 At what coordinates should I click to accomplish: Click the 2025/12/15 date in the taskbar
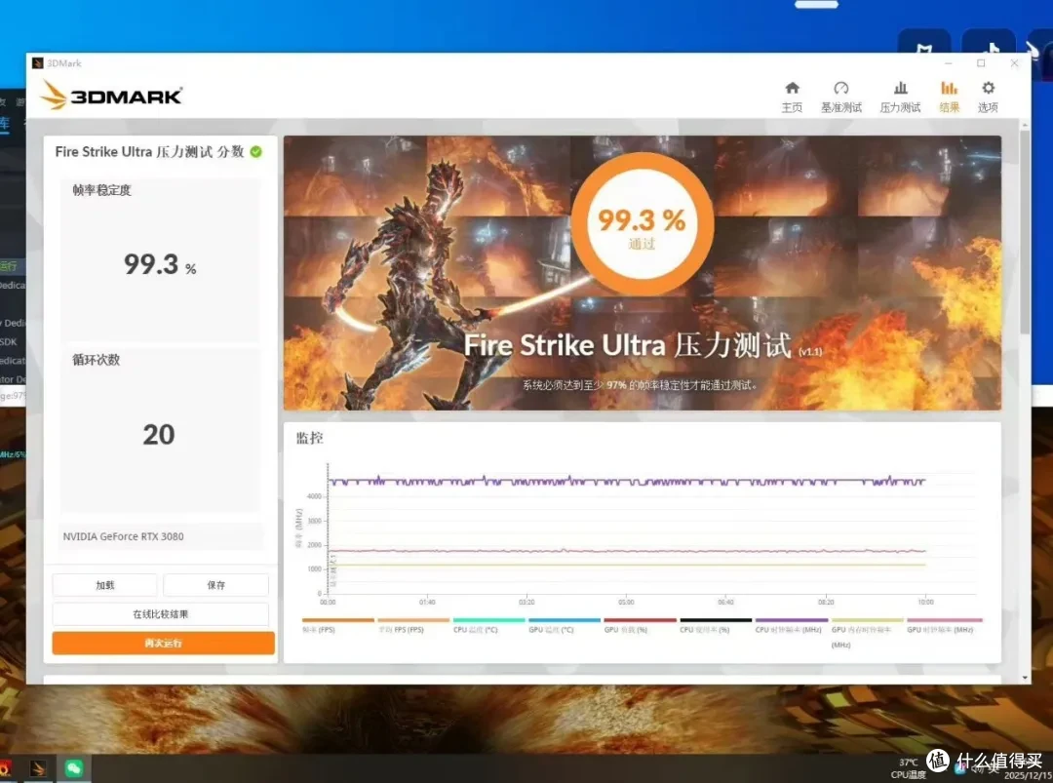click(x=1028, y=775)
